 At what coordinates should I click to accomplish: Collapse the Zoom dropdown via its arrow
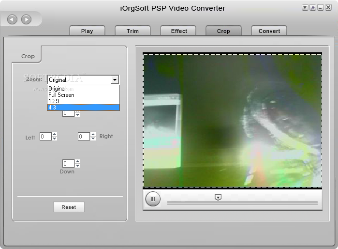coord(115,79)
